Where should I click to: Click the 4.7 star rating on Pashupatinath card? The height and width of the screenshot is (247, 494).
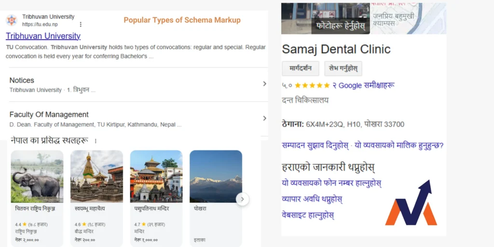151,225
